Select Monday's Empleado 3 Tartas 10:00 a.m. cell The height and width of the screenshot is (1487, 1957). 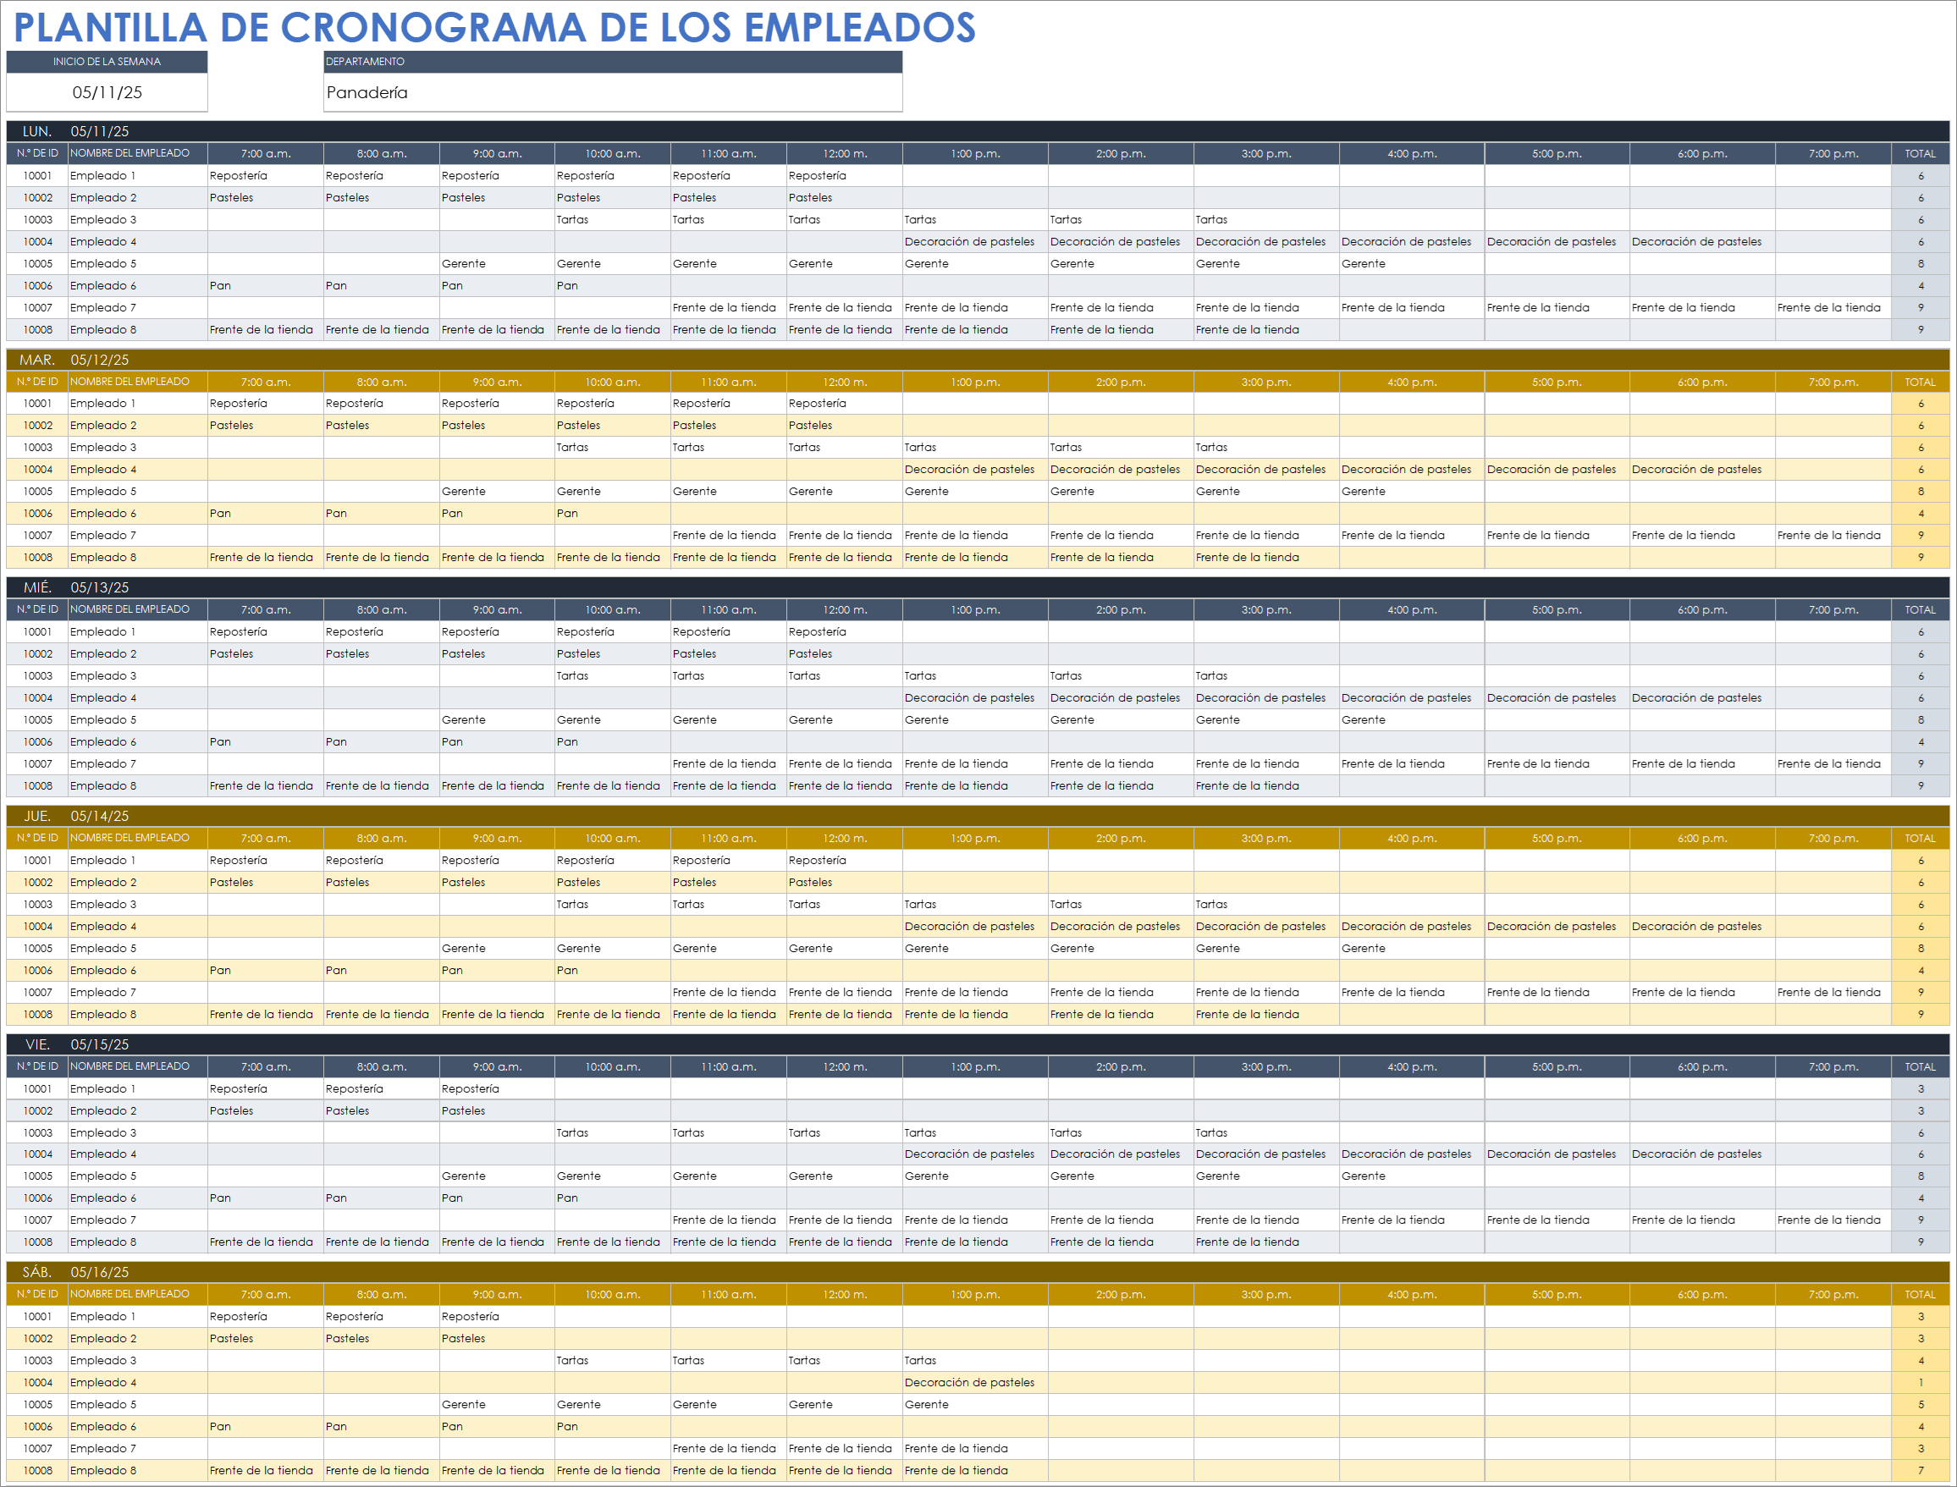click(613, 220)
